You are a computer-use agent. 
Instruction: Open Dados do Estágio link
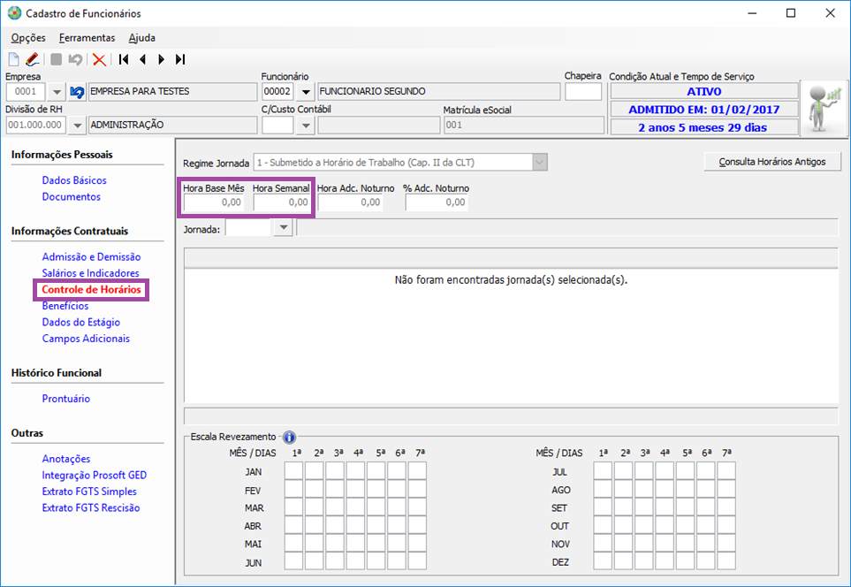click(x=81, y=322)
